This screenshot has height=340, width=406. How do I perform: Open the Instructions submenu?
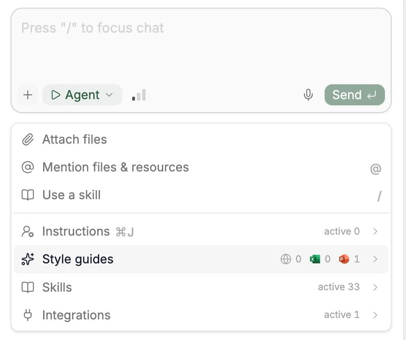pyautogui.click(x=201, y=231)
